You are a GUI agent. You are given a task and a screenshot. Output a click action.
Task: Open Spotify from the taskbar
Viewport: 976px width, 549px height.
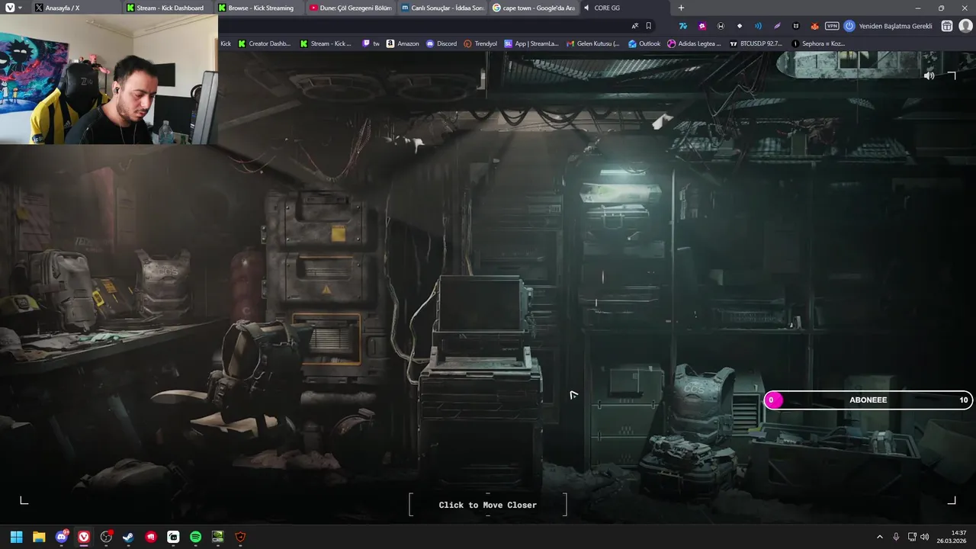tap(195, 537)
